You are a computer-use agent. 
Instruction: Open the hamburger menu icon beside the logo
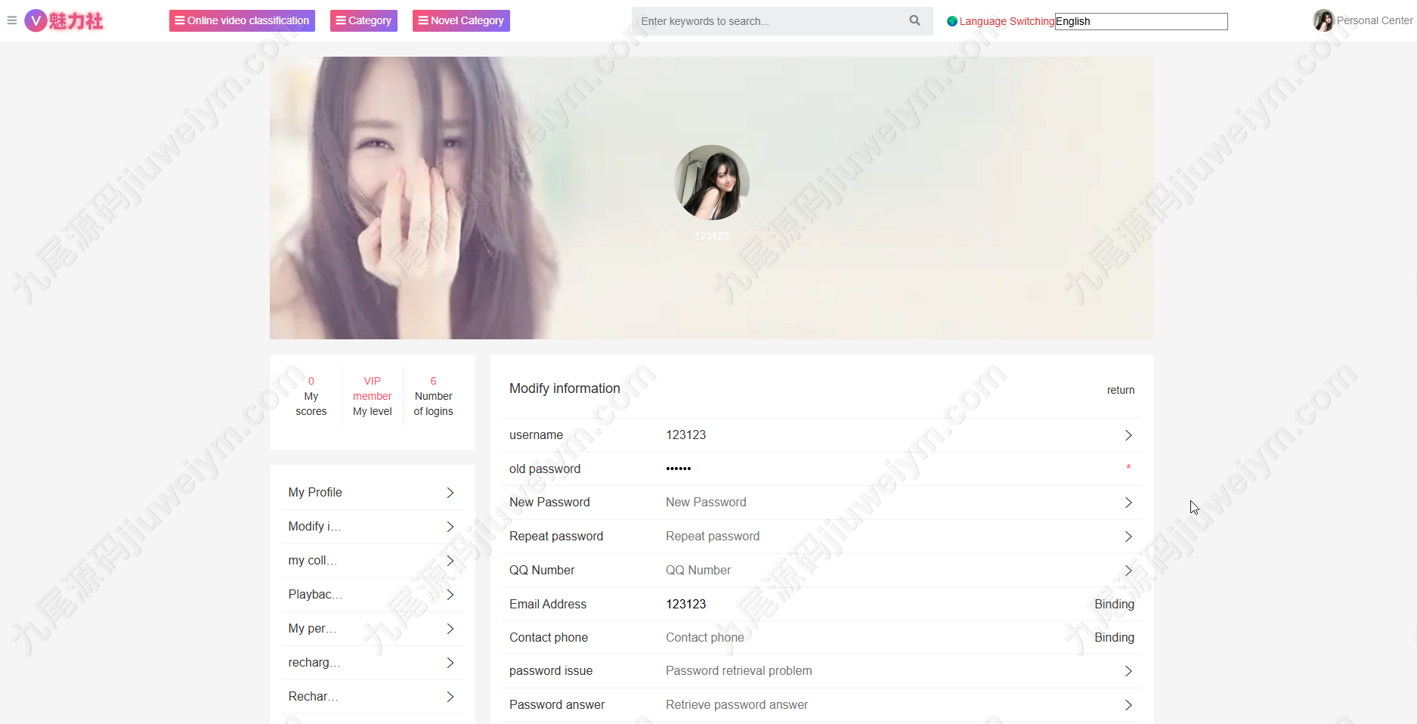(x=11, y=20)
